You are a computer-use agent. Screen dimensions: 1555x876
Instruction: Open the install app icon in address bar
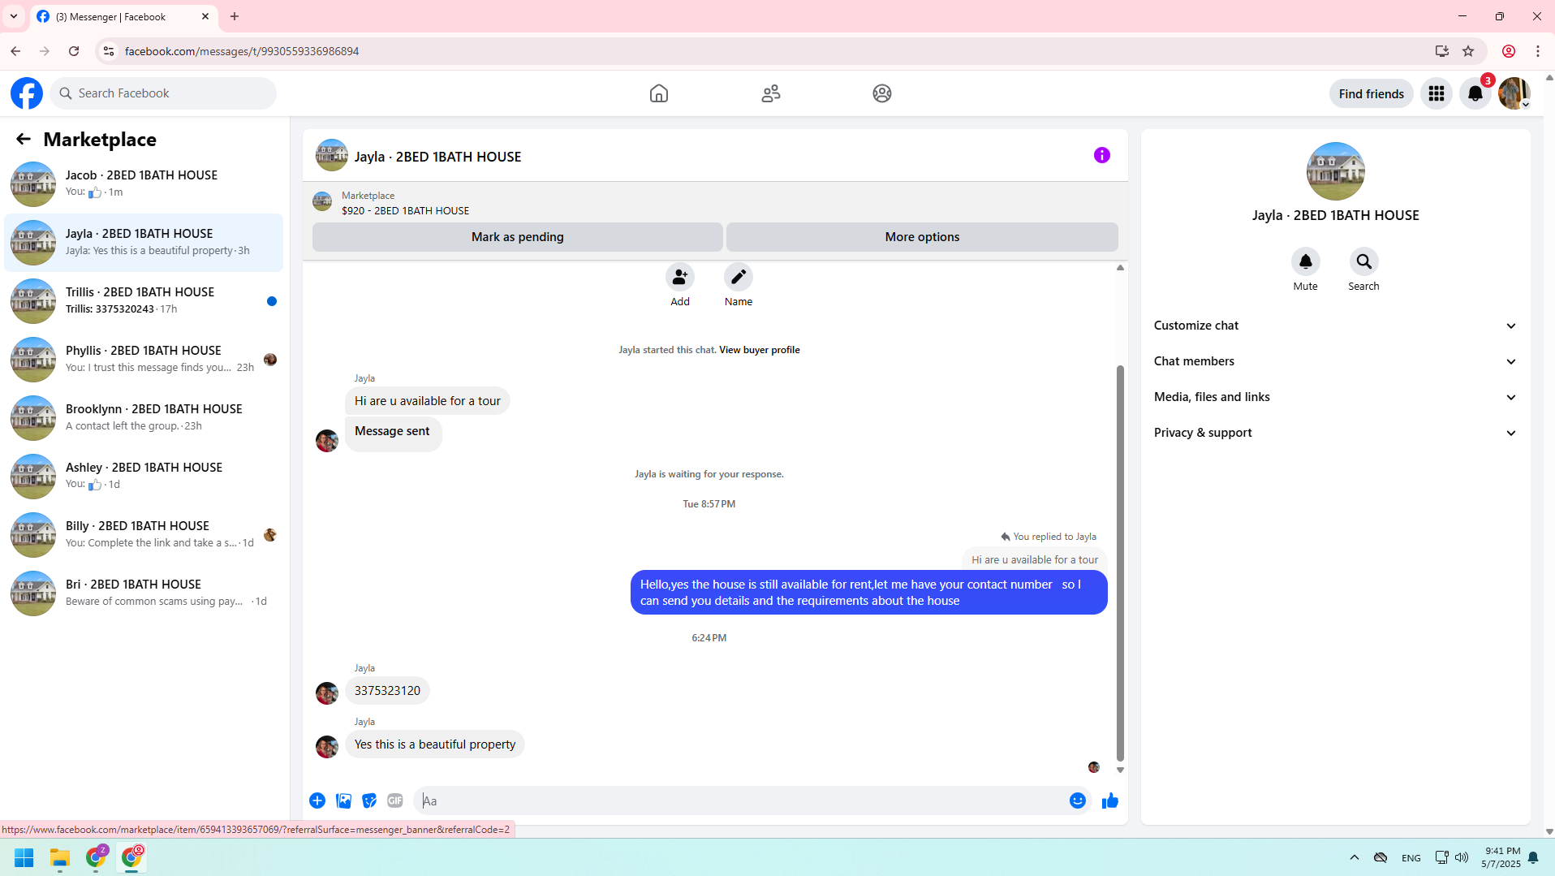[1441, 51]
